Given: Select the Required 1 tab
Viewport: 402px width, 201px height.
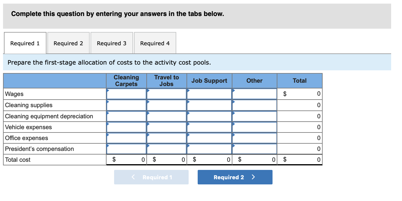Looking at the screenshot, I should 25,43.
